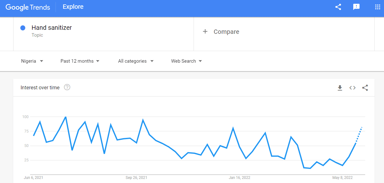Screen dimensions: 384x183
Task: Expand the All categories dropdown
Action: [x=136, y=61]
